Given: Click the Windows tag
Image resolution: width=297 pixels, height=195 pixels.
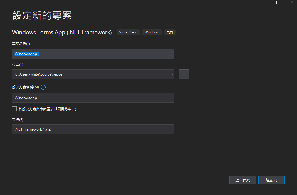Looking at the screenshot, I should [x=152, y=32].
